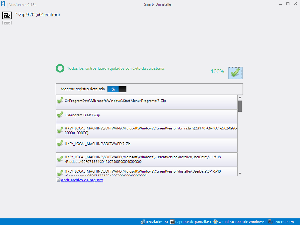Click checkmark icon of Start Menu row
300x225 pixels.
[x=60, y=101]
